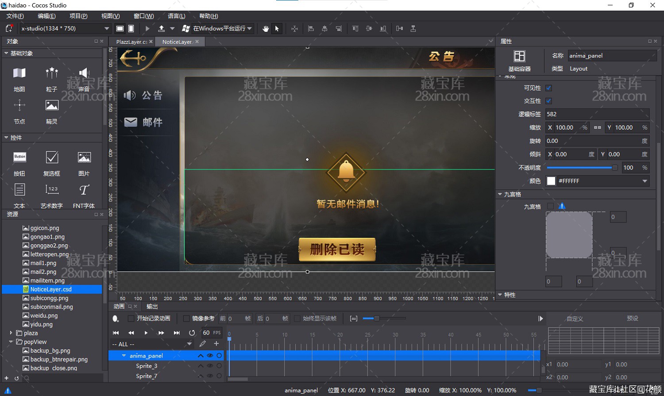Click the white color swatch
This screenshot has width=664, height=396.
(x=551, y=181)
